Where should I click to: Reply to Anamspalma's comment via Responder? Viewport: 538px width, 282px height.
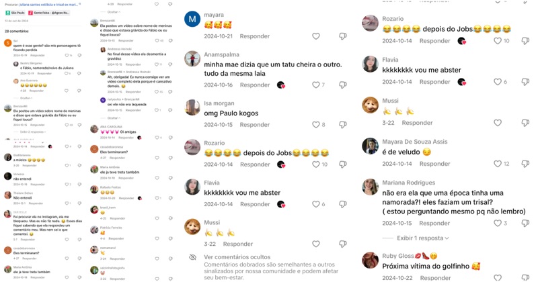point(255,85)
